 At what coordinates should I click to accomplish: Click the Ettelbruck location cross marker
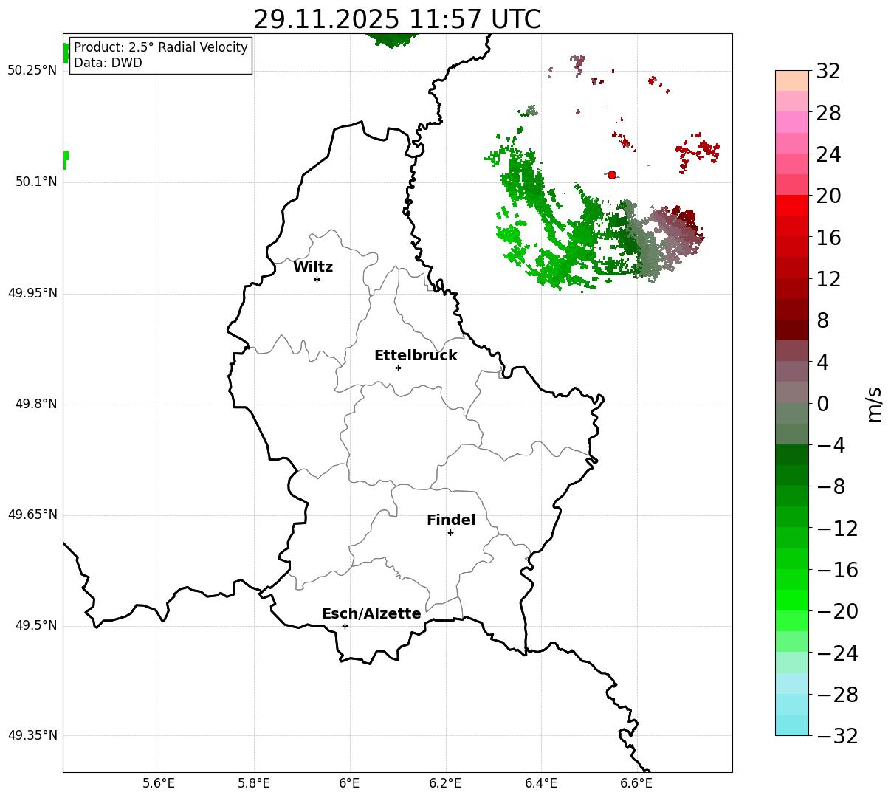(x=398, y=368)
